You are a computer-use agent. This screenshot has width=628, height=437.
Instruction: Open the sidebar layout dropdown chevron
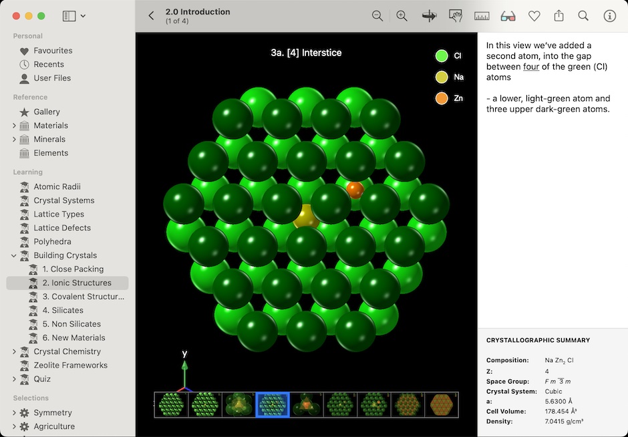tap(83, 15)
